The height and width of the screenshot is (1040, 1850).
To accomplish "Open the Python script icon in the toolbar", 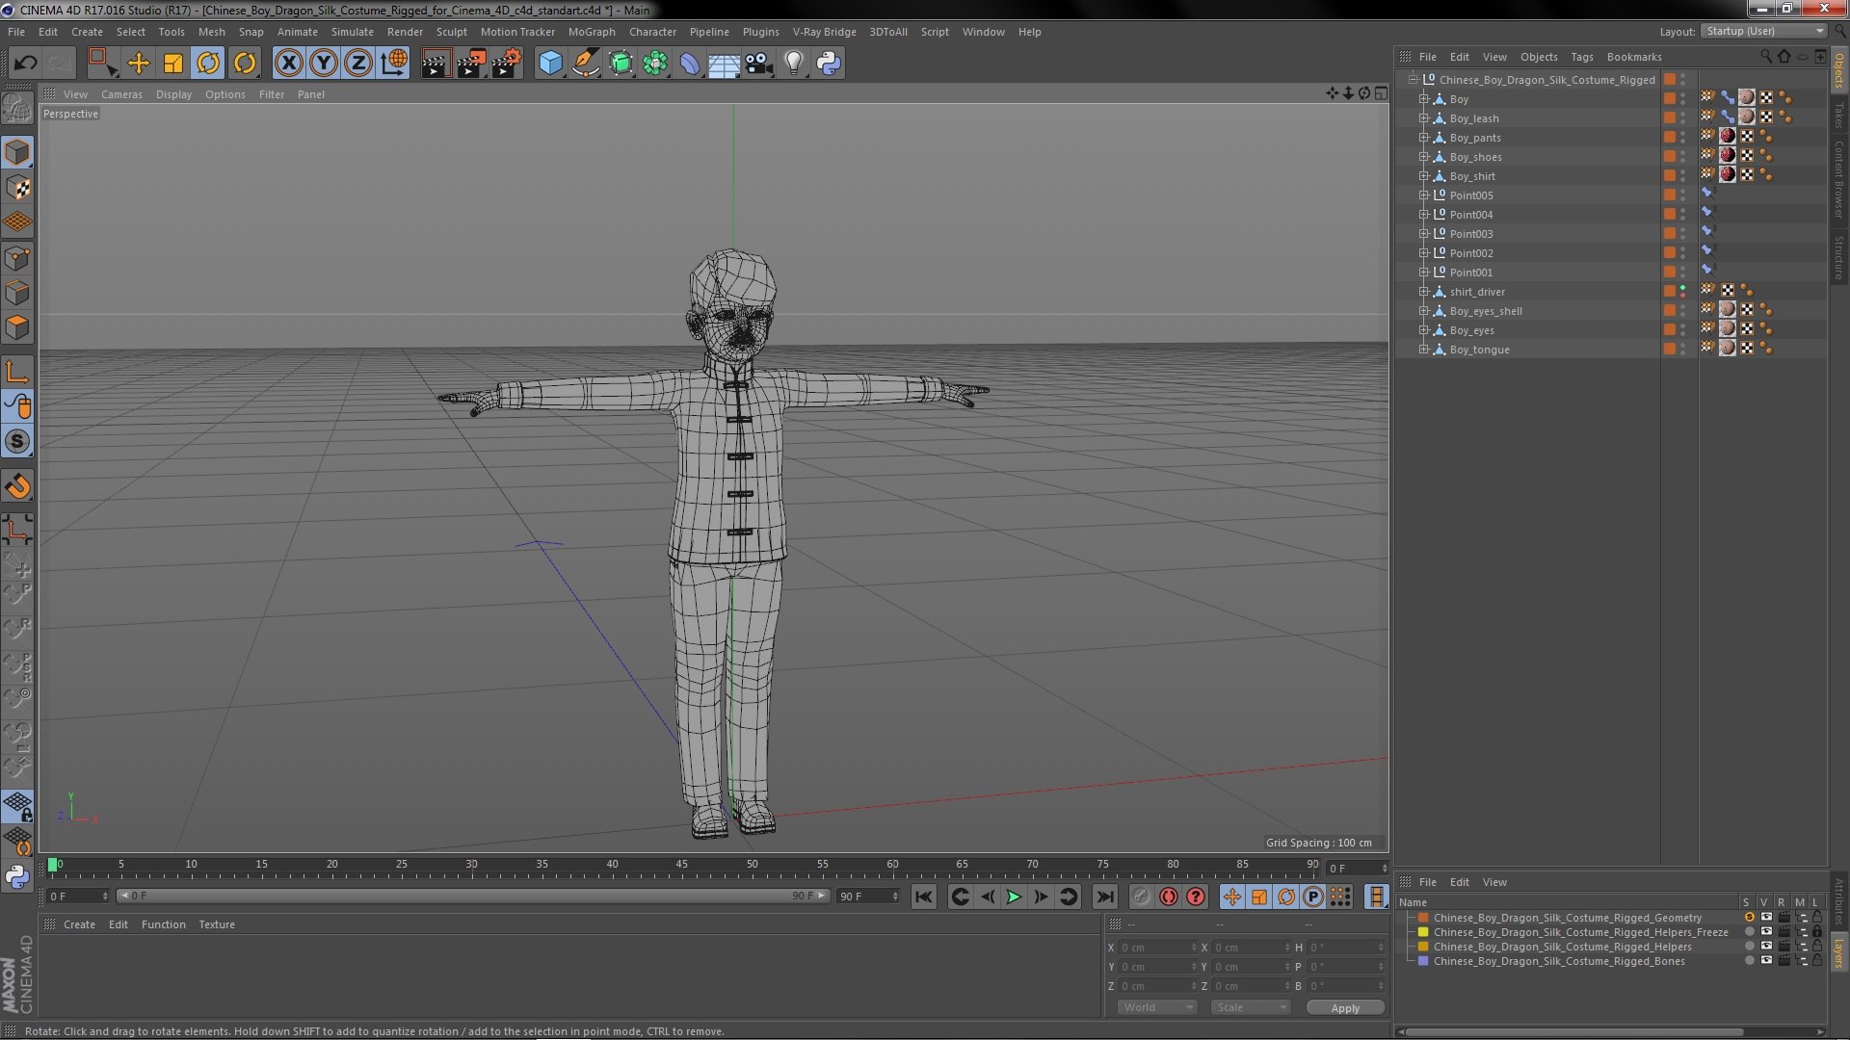I will [x=828, y=64].
